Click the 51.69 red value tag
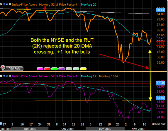This screenshot has width=168, height=131. [x=160, y=43]
